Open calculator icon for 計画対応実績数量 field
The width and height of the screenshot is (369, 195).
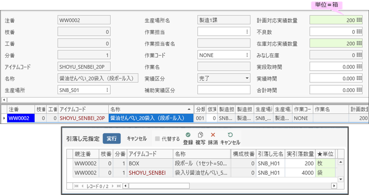coord(359,20)
